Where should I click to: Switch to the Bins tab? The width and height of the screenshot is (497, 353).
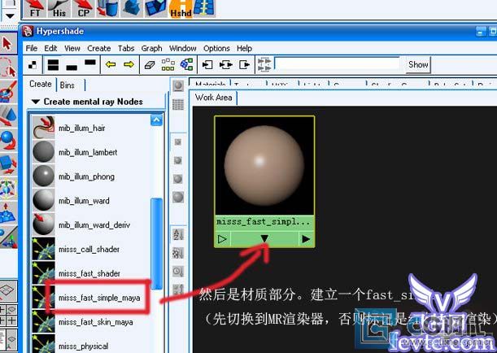coord(68,85)
